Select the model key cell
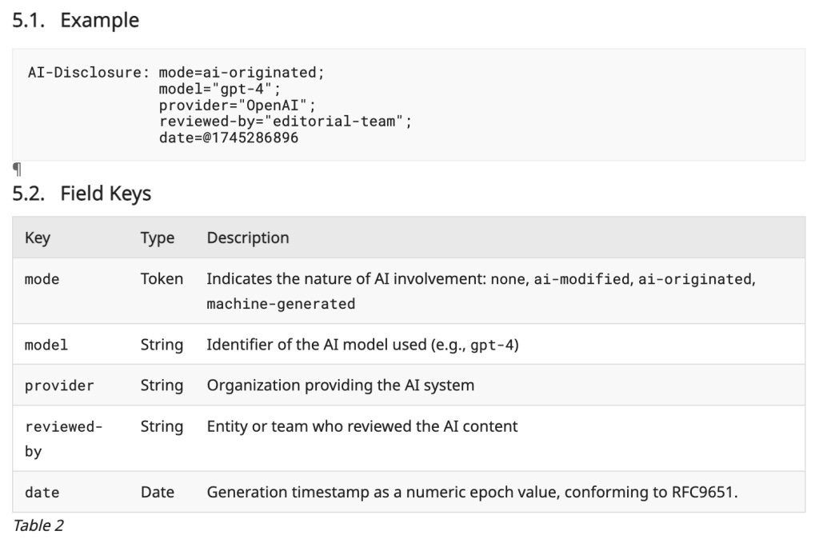Viewport: 819px width, 543px height. point(46,345)
